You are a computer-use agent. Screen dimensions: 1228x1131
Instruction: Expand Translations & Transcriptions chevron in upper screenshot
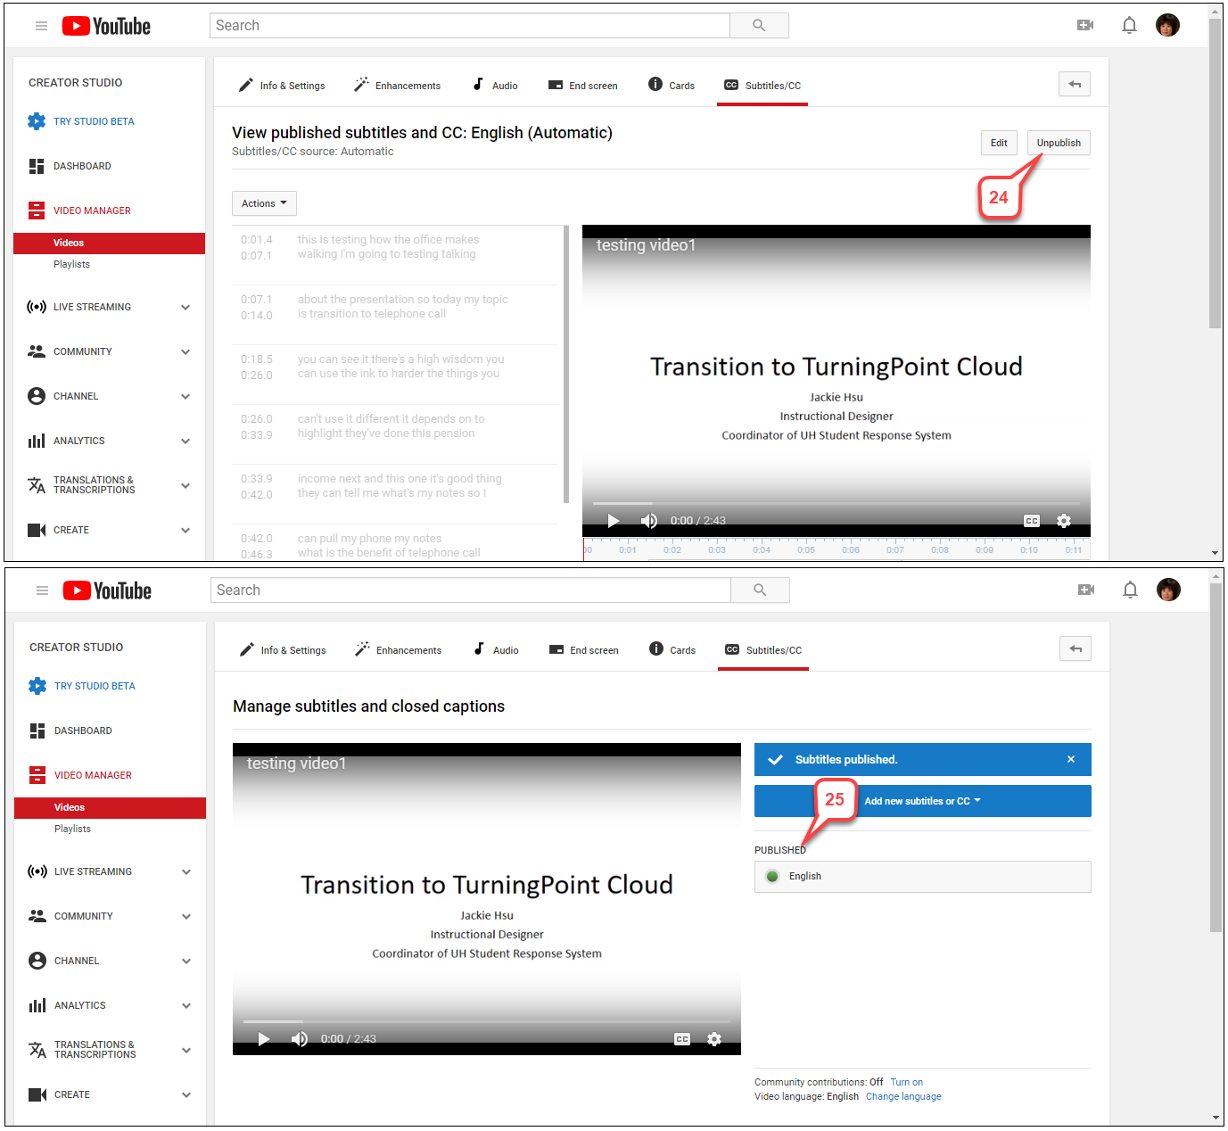click(x=185, y=485)
